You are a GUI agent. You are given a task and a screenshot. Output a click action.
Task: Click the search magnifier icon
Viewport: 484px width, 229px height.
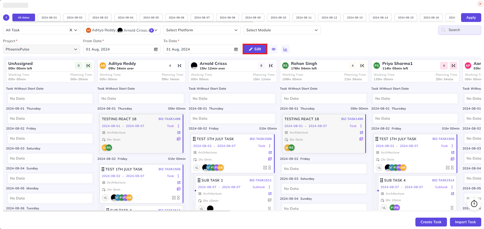[x=443, y=30]
